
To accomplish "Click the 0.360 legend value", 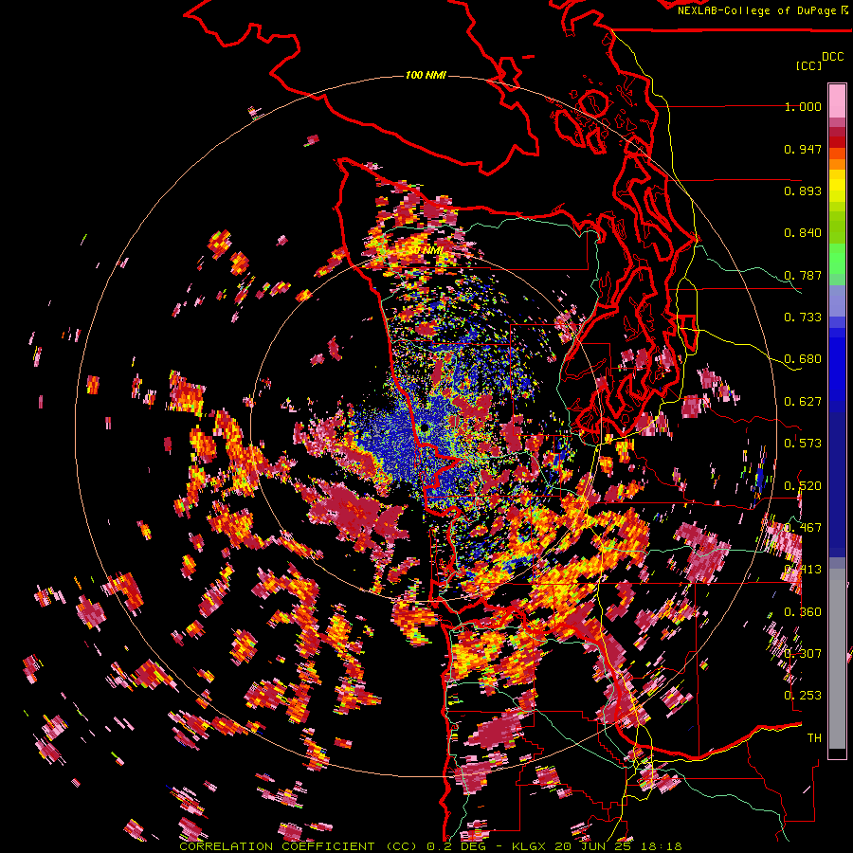I will (803, 612).
